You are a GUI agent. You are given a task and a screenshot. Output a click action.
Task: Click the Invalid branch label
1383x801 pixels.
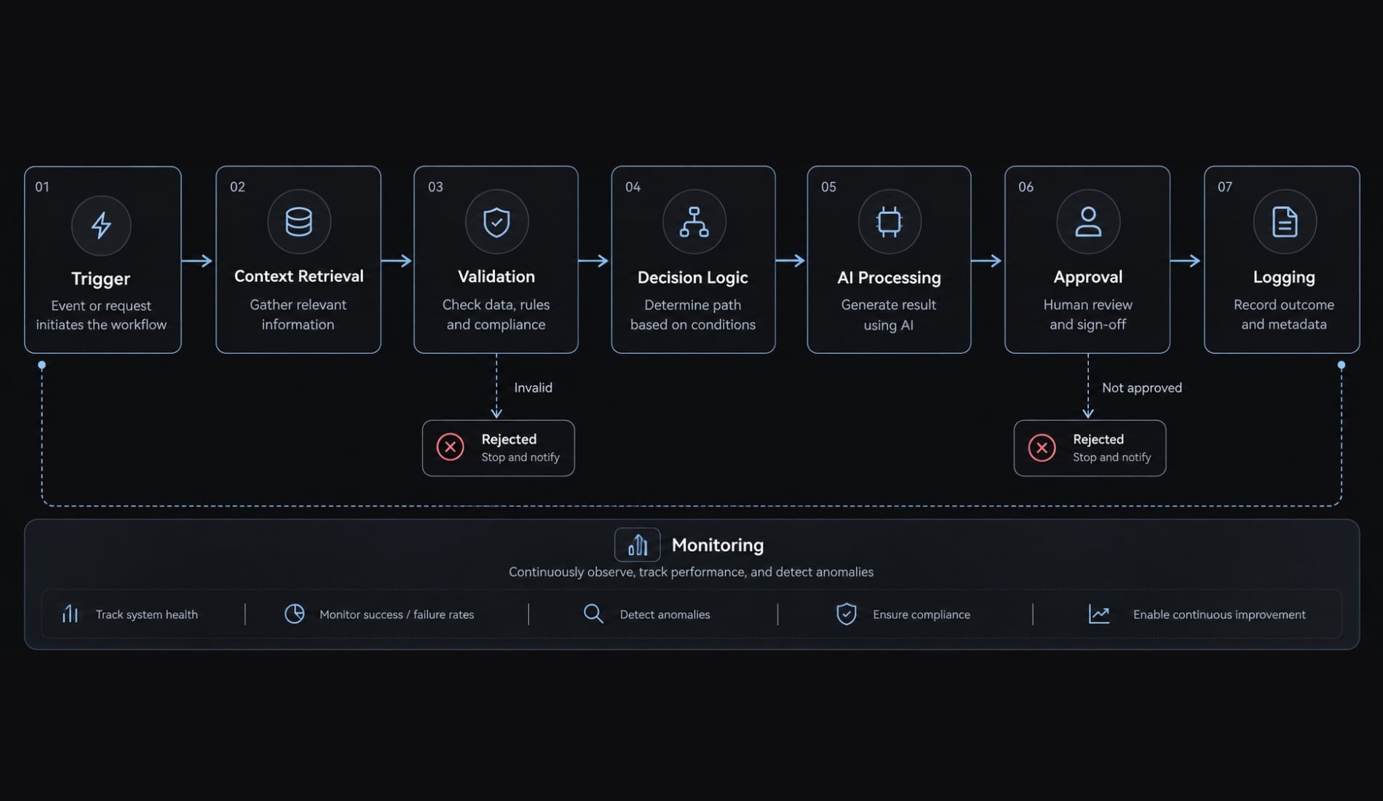tap(533, 387)
